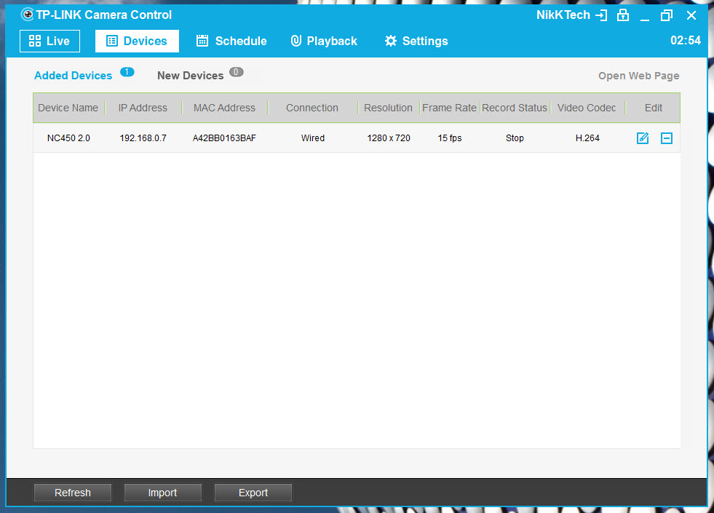Click the NikkTech username label
This screenshot has height=513, width=714.
(x=563, y=15)
